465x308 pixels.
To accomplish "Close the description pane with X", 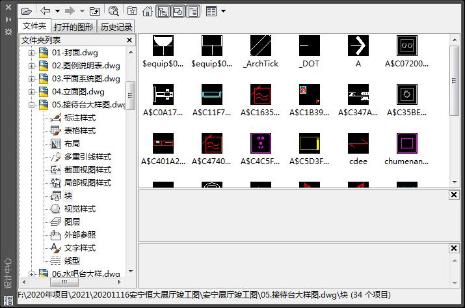I will point(454,248).
